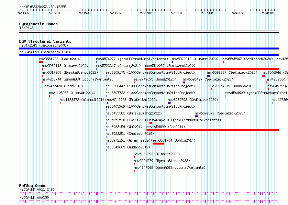Select the red nsv4246273 variant block
The height and width of the screenshot is (205, 288).
(151, 123)
